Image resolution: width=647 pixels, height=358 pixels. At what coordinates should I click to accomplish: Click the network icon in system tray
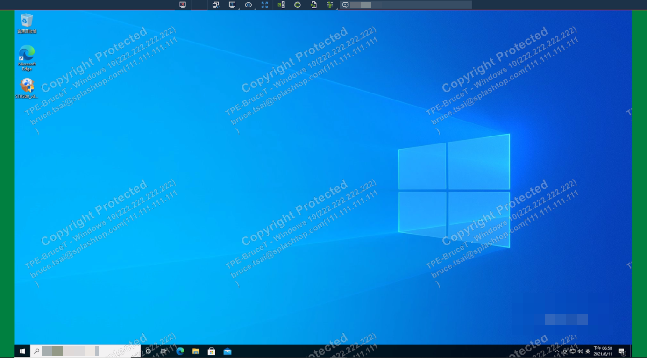click(573, 351)
